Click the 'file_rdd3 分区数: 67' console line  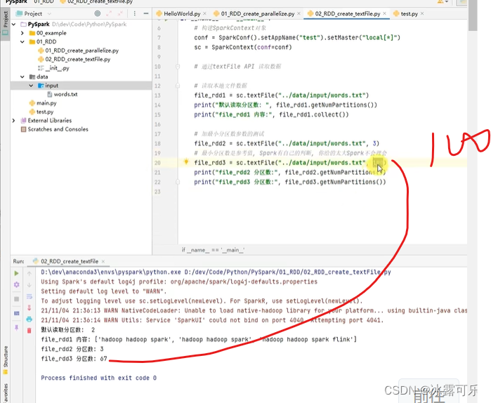tap(74, 359)
